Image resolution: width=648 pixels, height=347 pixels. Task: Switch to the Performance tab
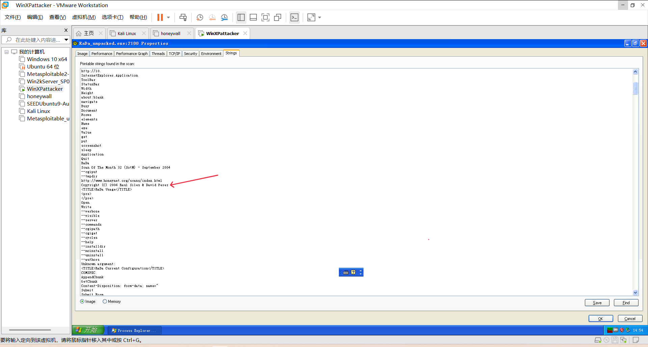102,54
